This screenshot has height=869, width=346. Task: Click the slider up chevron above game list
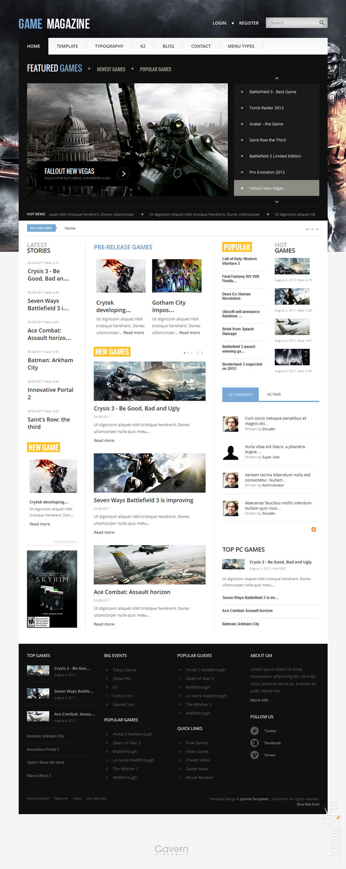pos(276,78)
